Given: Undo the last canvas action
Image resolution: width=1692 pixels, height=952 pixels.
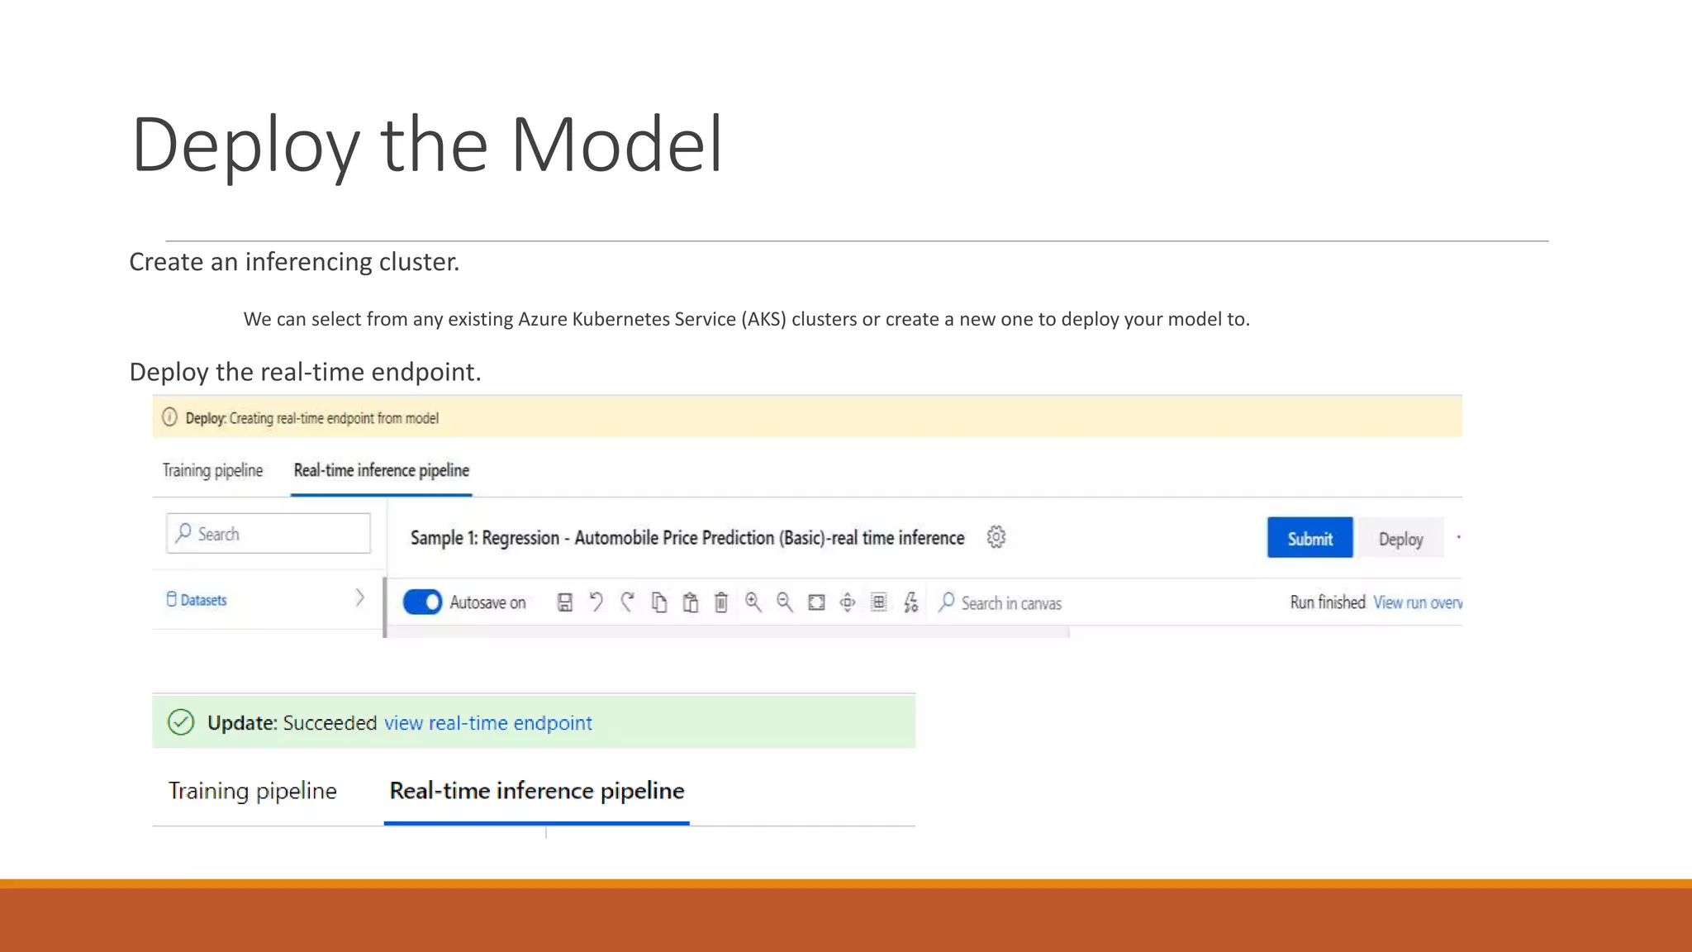Looking at the screenshot, I should [596, 602].
